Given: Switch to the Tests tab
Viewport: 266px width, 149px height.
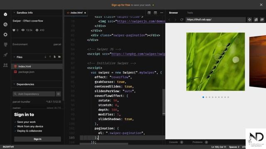Looking at the screenshot, I should [190, 13].
